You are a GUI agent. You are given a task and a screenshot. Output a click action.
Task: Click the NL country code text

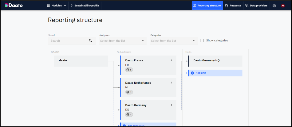point(127,87)
